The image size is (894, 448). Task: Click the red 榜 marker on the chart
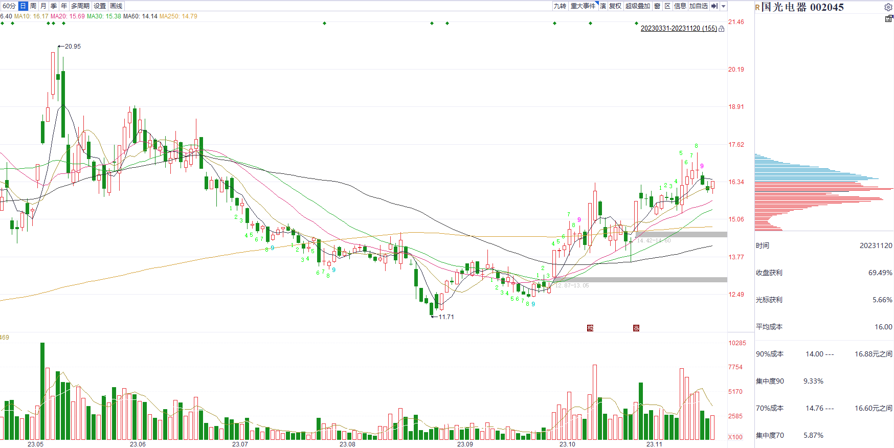[590, 328]
